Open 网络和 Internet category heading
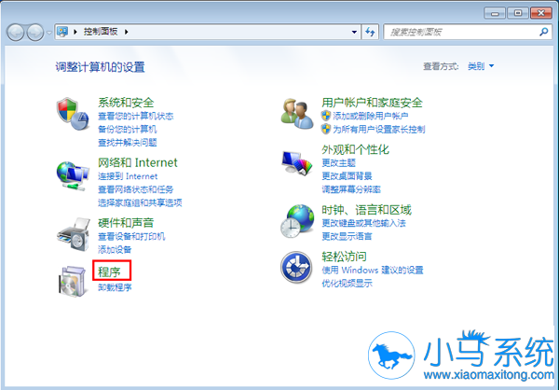Viewport: 559px width, 390px height. pos(138,163)
